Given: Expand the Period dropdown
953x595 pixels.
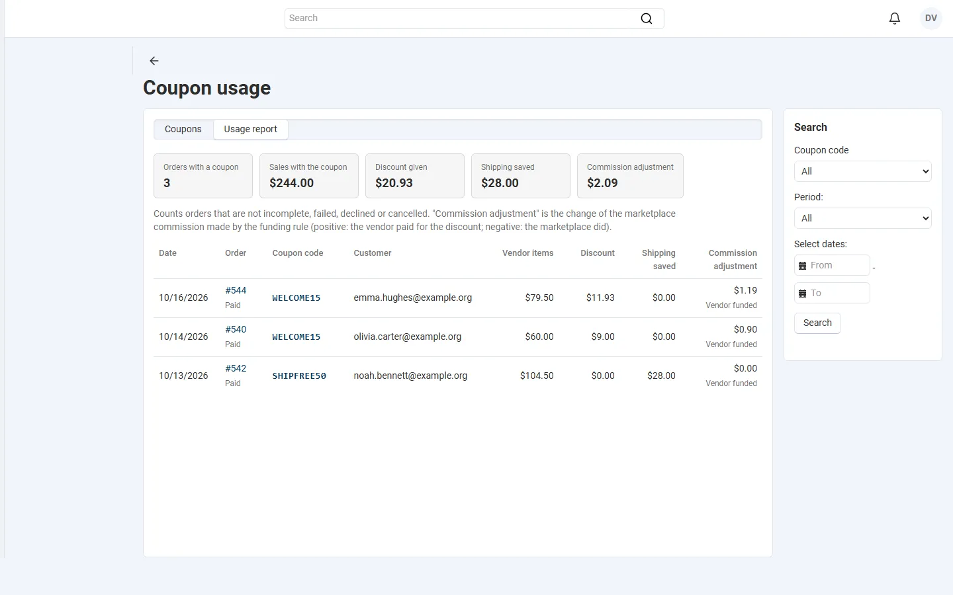Looking at the screenshot, I should tap(863, 218).
